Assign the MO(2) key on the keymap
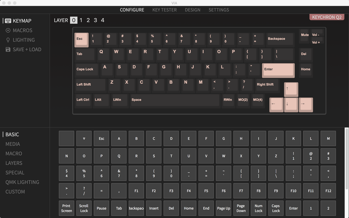 click(243, 100)
